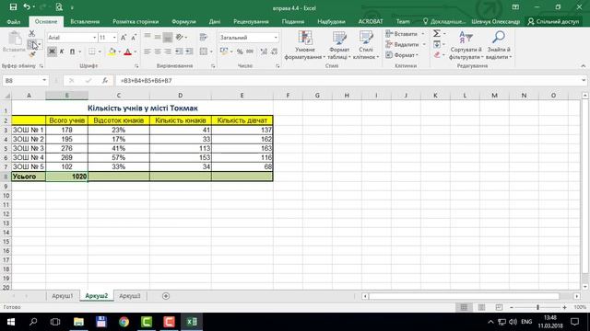This screenshot has height=331, width=590.
Task: Open the Загальний number format dropdown
Action: pos(276,38)
